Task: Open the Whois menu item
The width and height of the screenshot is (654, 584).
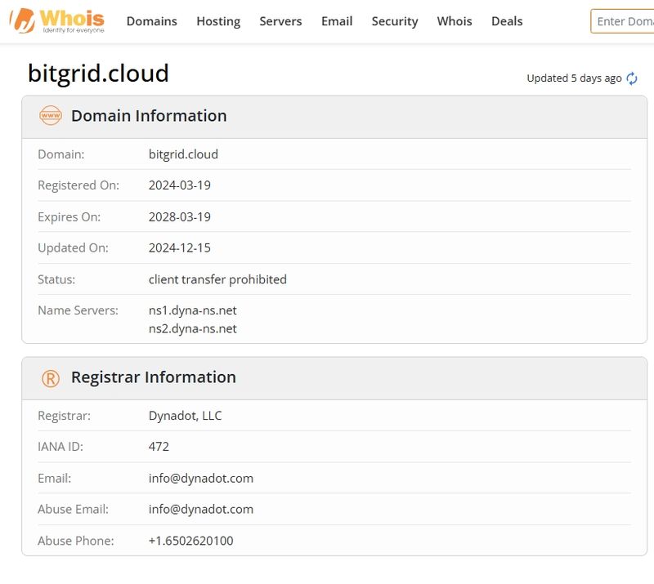Action: click(x=455, y=21)
